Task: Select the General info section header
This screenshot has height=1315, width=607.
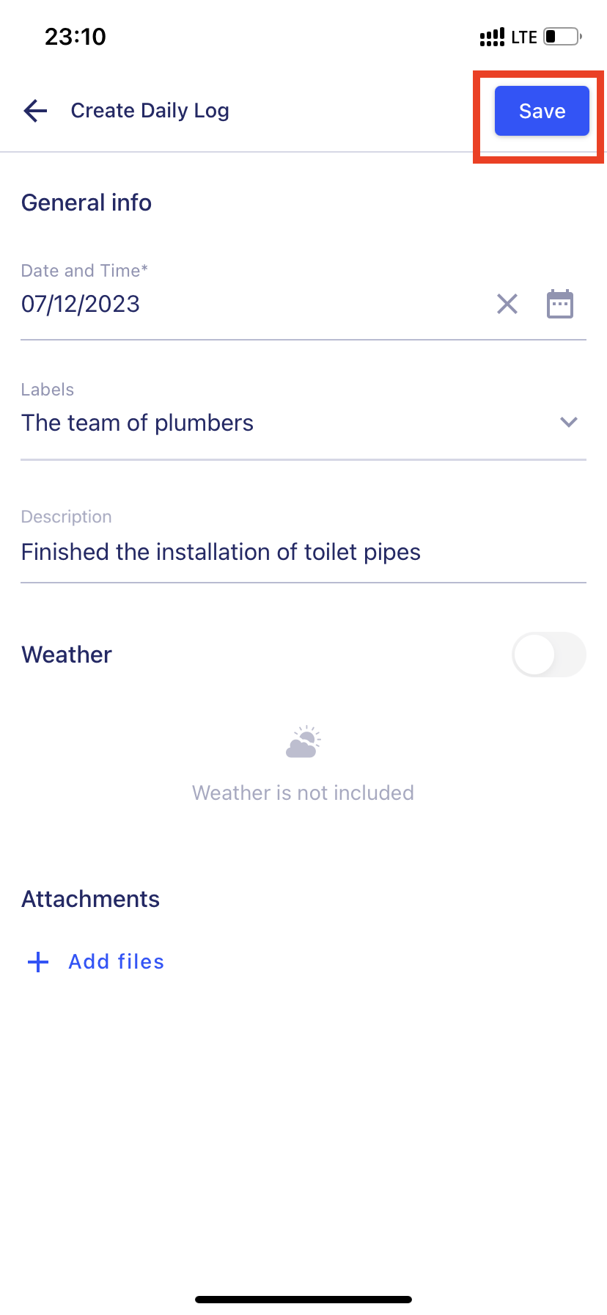Action: [x=86, y=203]
